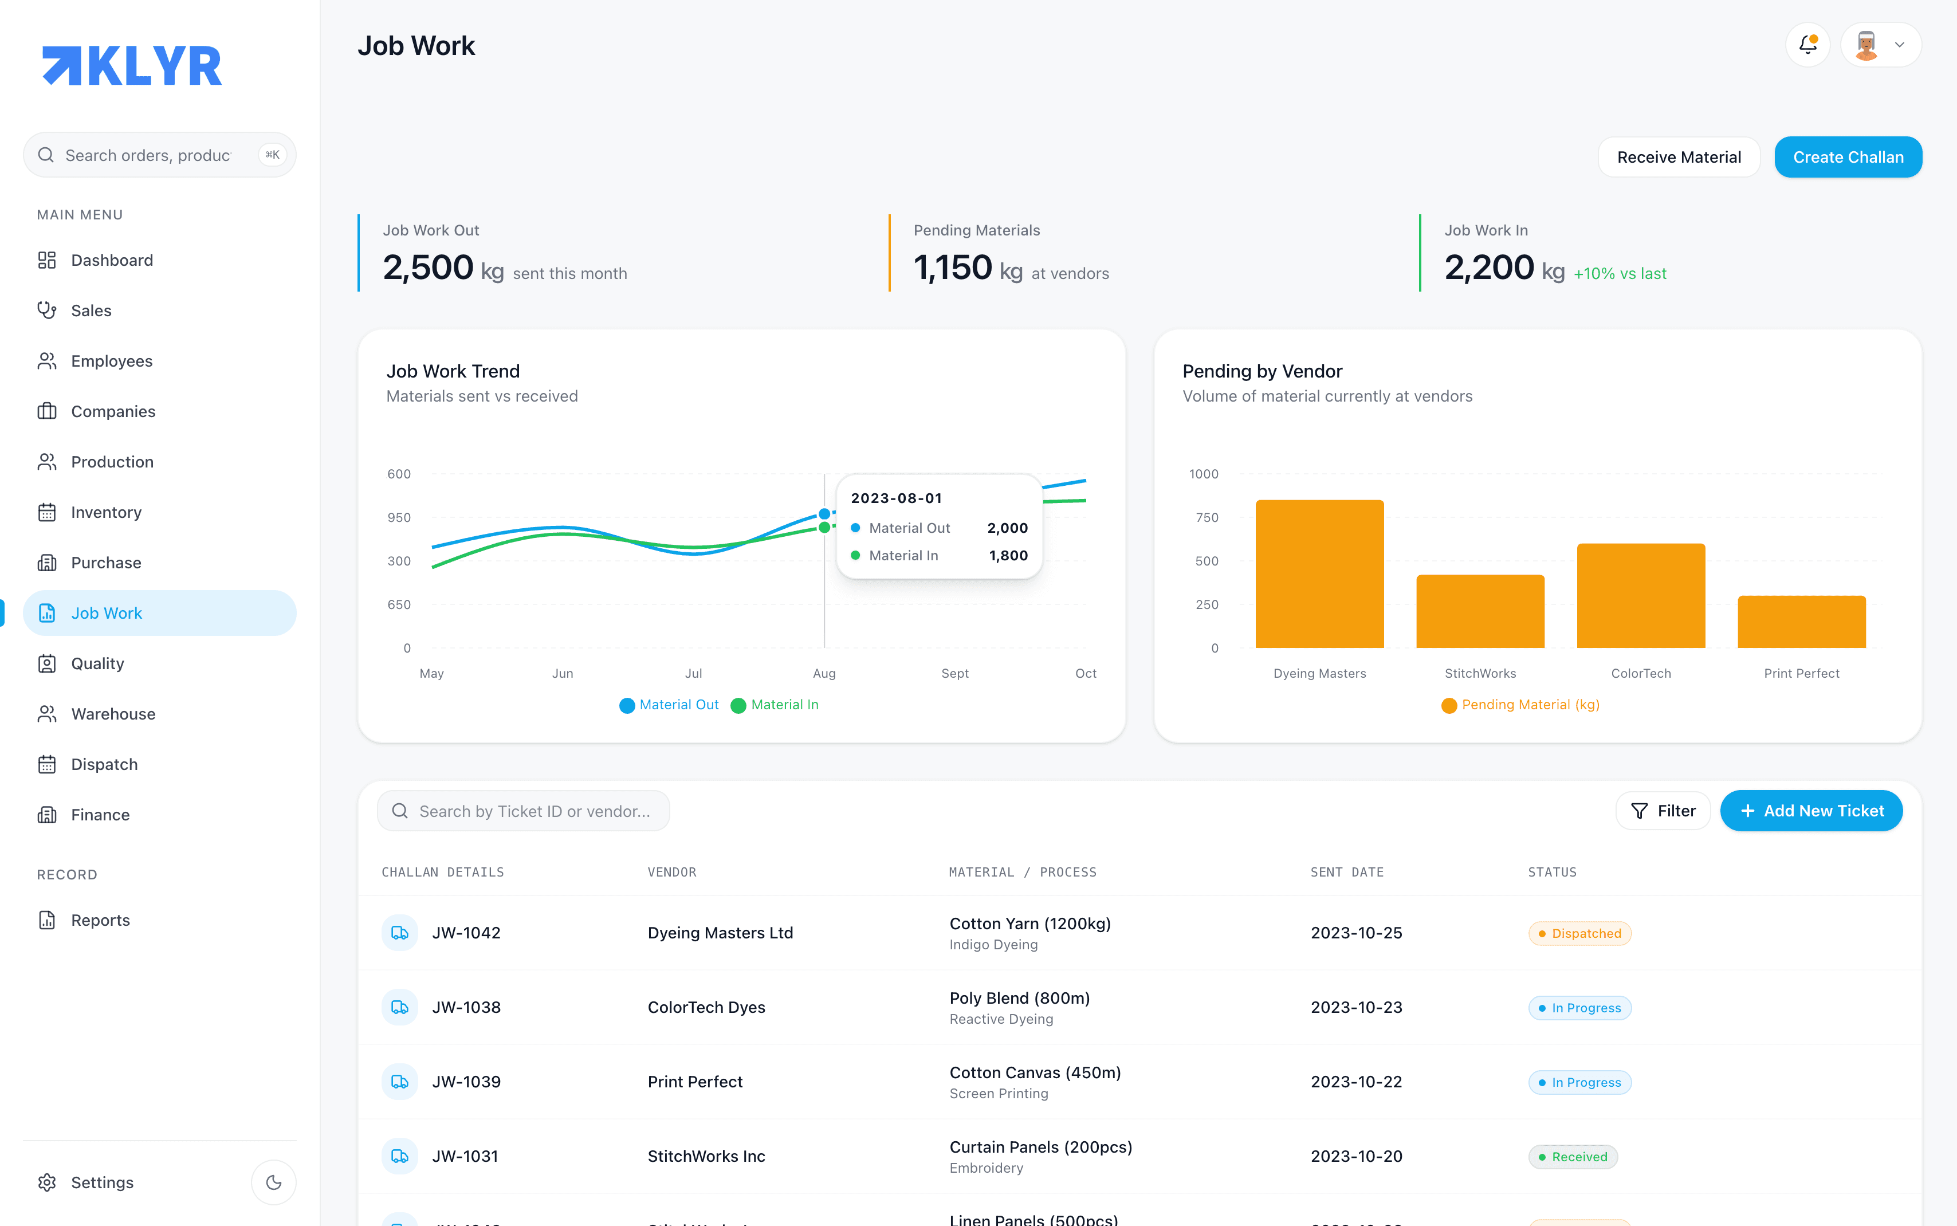
Task: Click the Reports document icon
Action: [x=47, y=920]
